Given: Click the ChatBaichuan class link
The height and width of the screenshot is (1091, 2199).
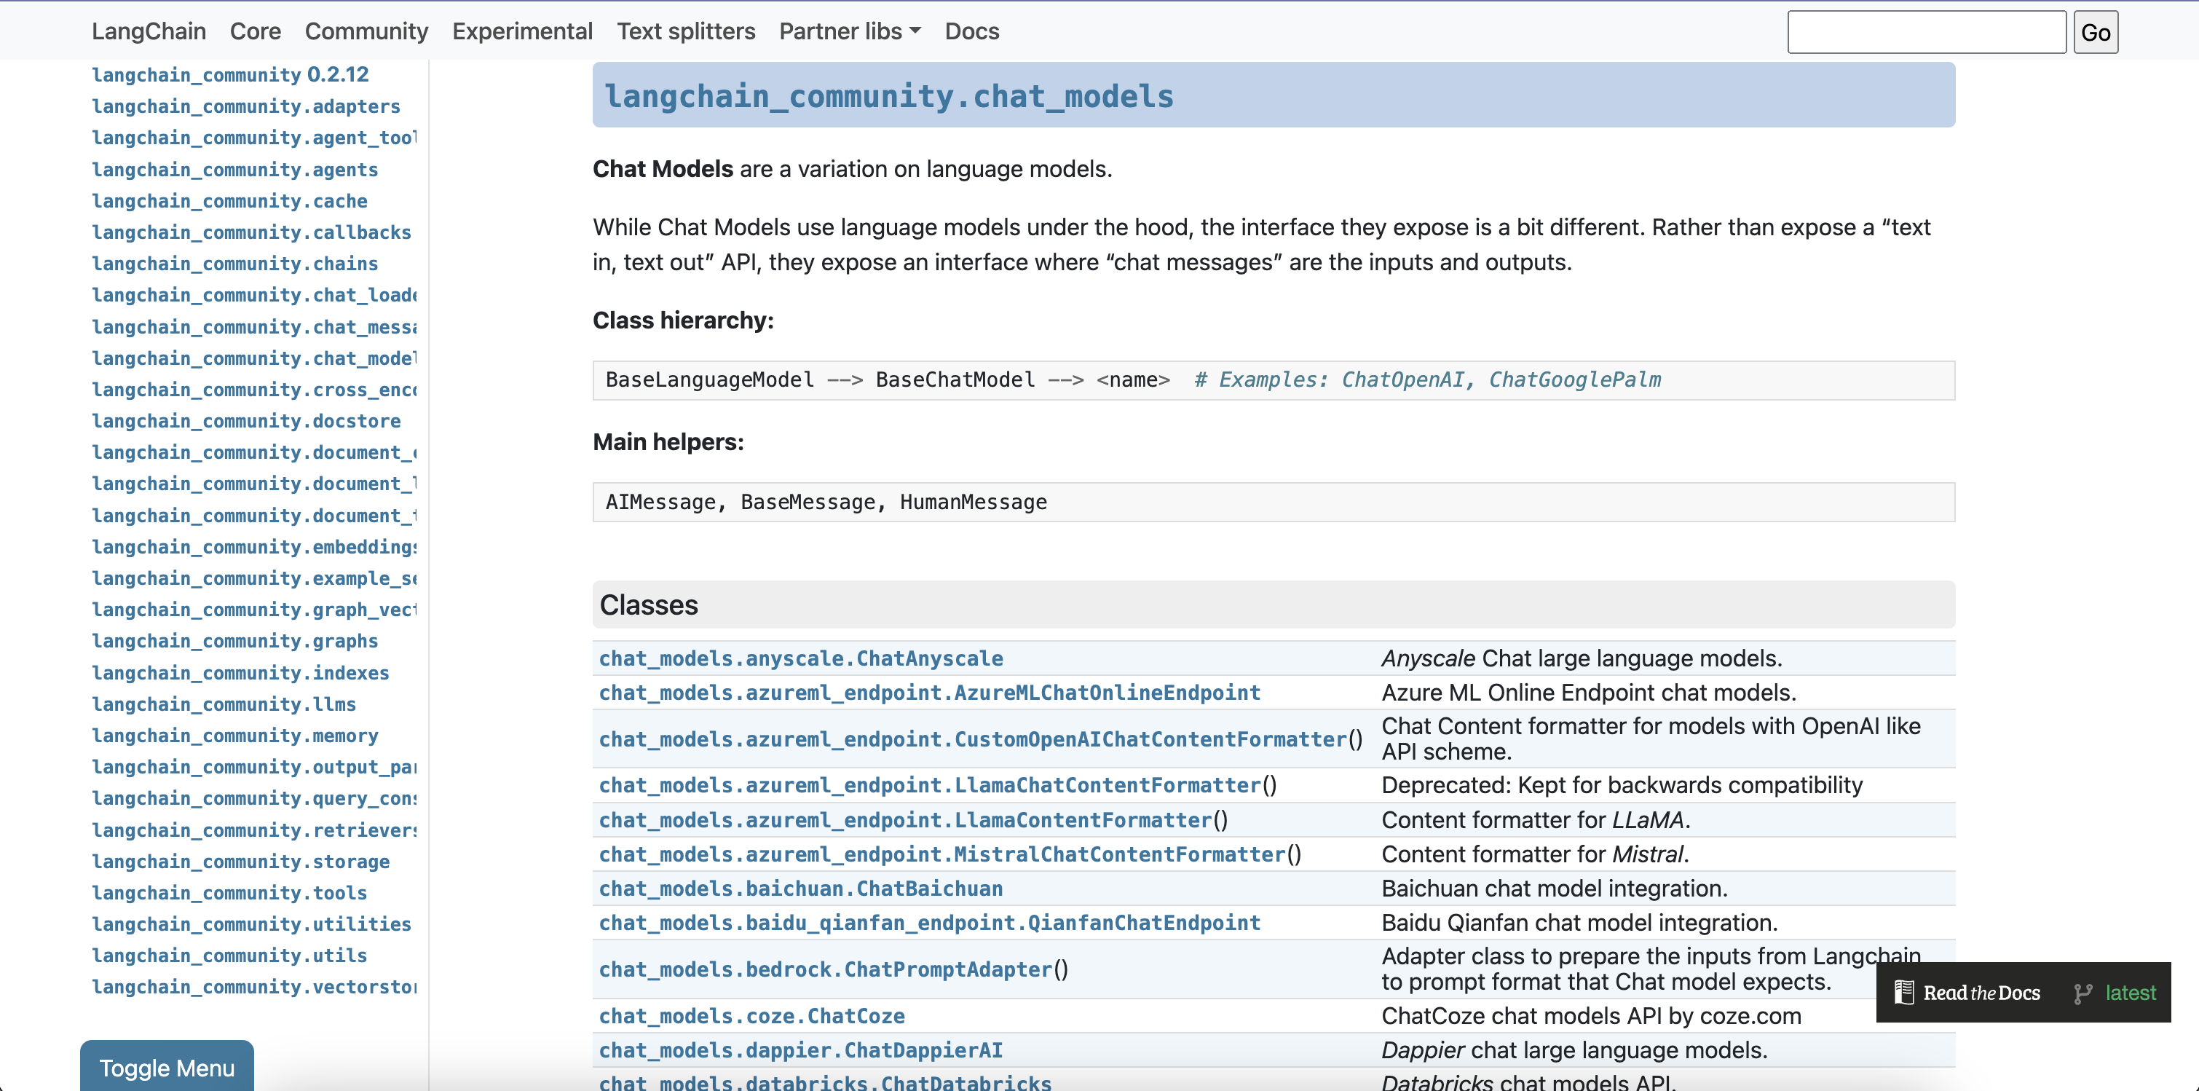Looking at the screenshot, I should [x=801, y=889].
